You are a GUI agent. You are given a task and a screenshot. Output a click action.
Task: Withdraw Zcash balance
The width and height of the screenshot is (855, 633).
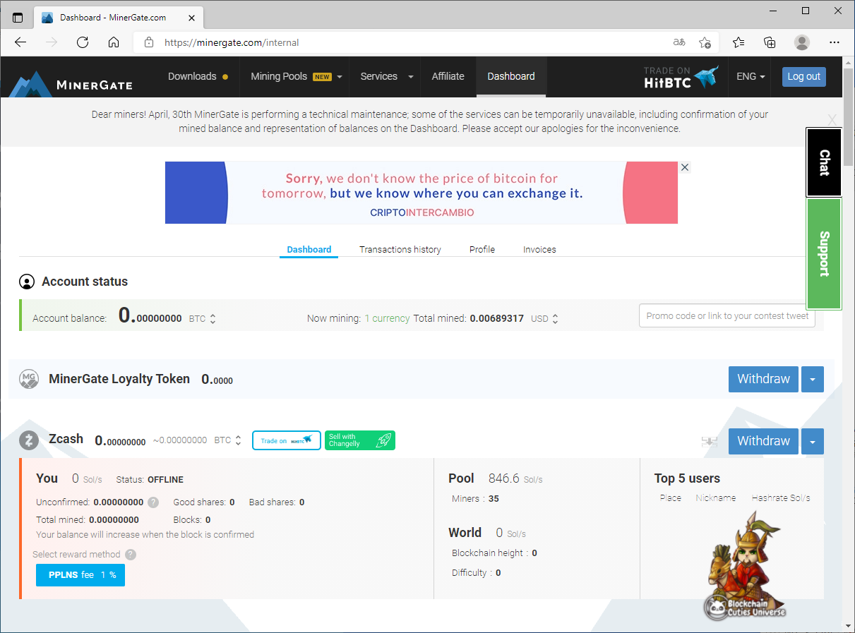pos(763,442)
